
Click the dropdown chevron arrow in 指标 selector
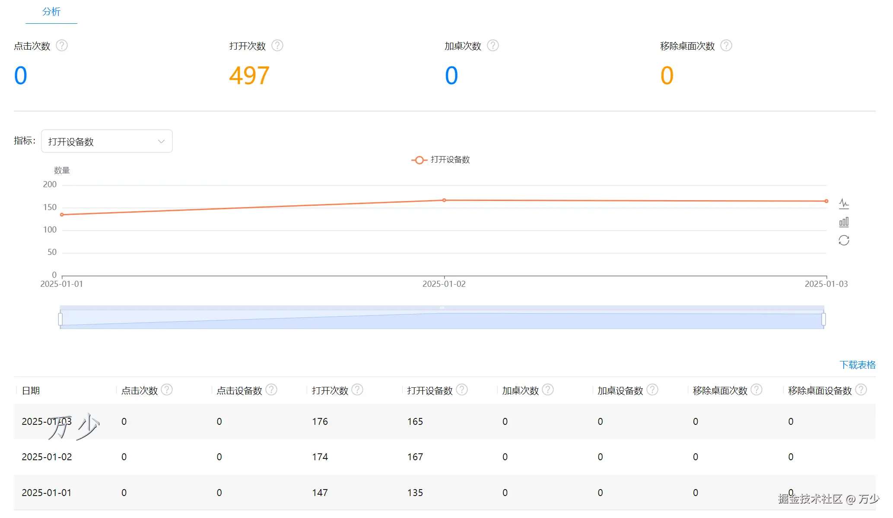[x=161, y=141]
